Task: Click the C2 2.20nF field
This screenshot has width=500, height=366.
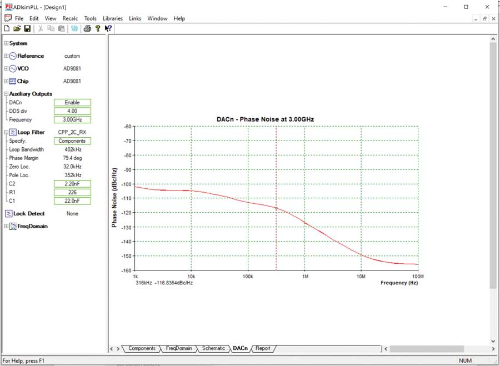Action: point(72,184)
